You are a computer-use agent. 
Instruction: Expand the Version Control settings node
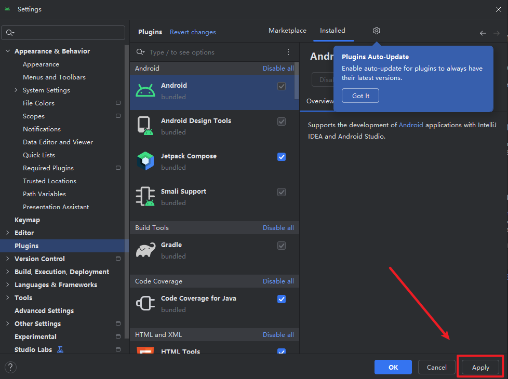coord(8,259)
